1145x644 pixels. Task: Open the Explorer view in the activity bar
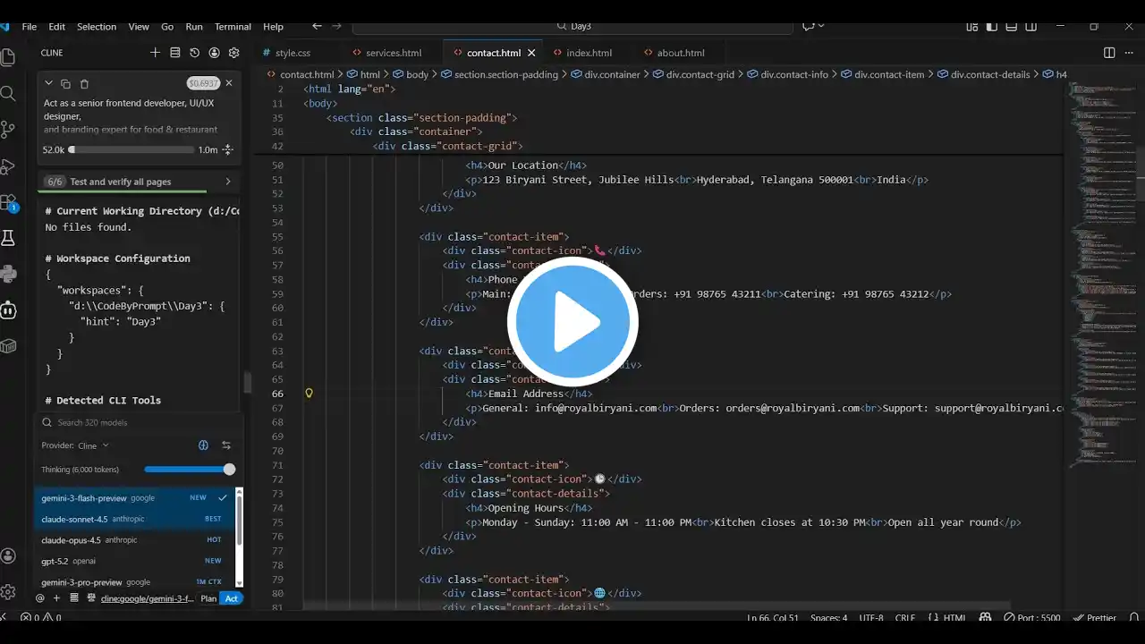coord(8,57)
